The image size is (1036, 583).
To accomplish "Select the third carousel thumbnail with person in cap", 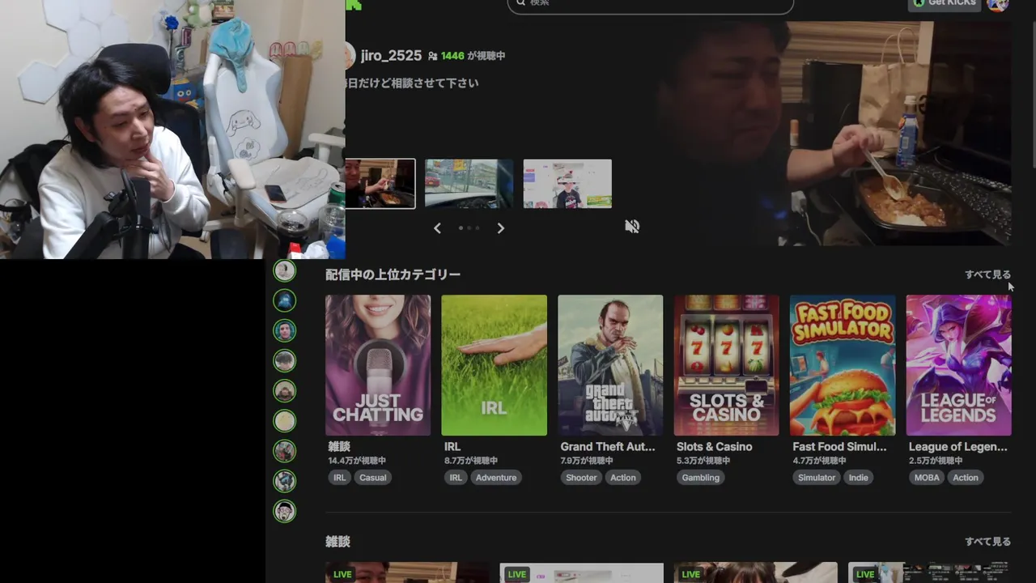I will [567, 184].
